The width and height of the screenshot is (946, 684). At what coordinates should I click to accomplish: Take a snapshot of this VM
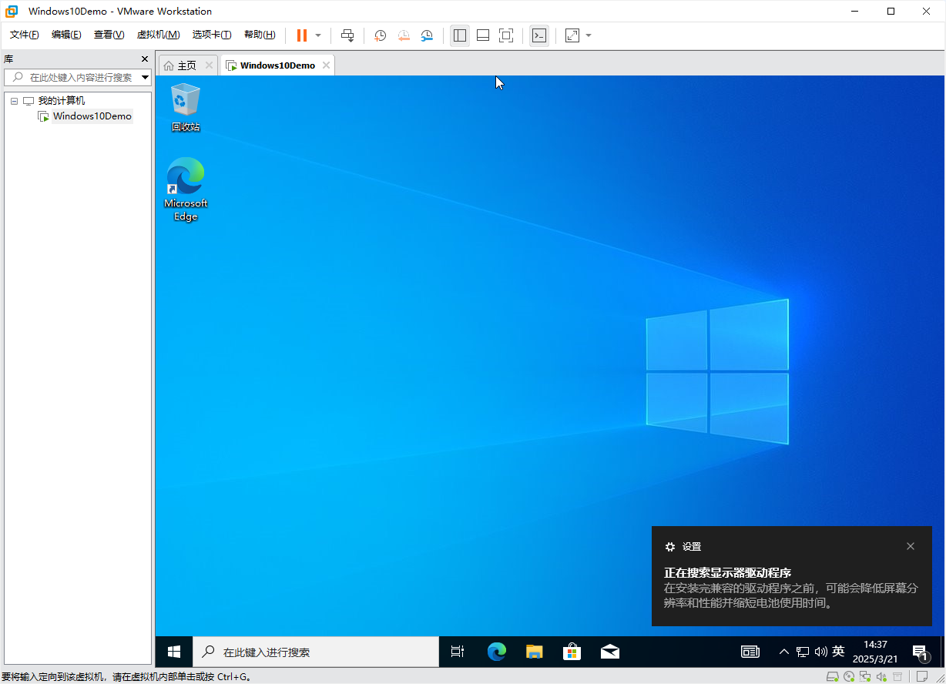(380, 35)
